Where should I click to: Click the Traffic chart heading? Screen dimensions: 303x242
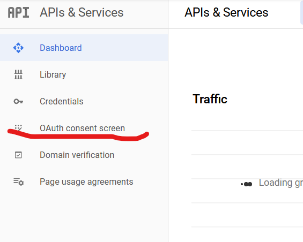click(210, 99)
